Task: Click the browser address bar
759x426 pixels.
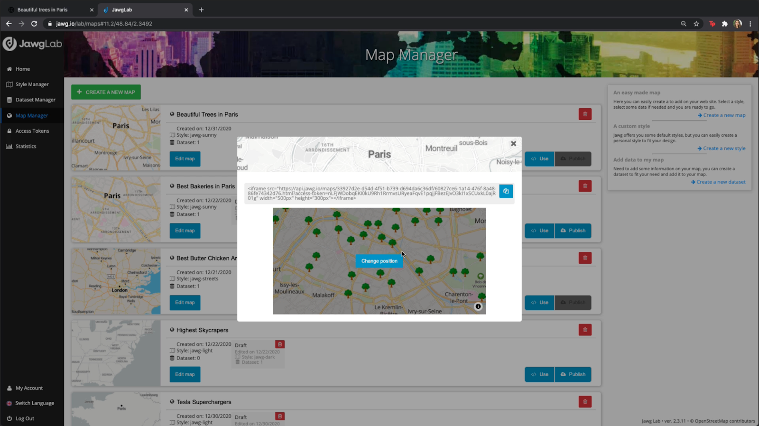Action: click(361, 24)
